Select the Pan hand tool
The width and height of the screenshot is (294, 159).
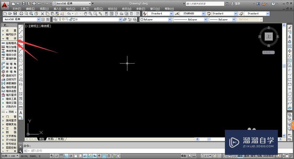pyautogui.click(x=86, y=14)
